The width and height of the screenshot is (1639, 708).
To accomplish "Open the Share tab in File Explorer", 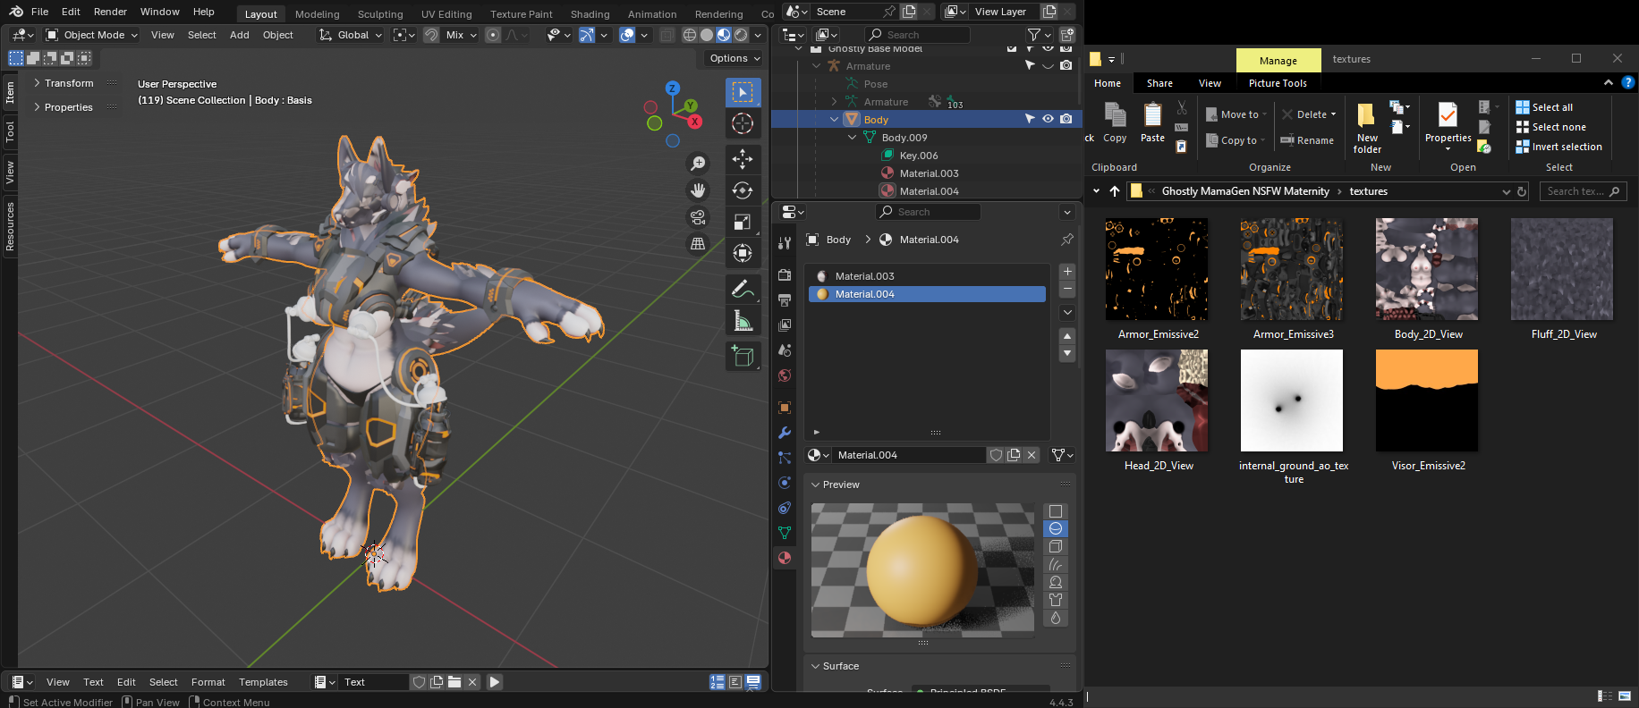I will [1159, 83].
